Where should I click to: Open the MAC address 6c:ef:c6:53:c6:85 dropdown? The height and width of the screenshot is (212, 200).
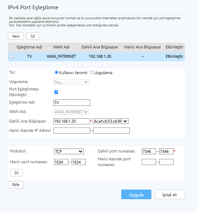[x=111, y=121]
